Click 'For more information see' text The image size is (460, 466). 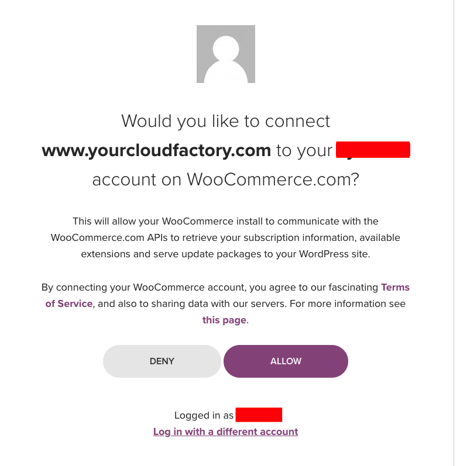(x=348, y=303)
